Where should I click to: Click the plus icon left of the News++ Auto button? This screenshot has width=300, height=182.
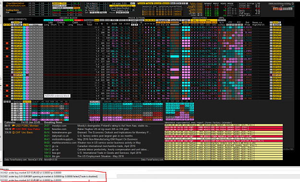click(271, 22)
